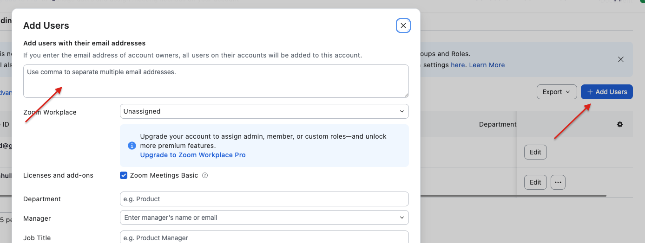Click Edit button in first user row
645x243 pixels.
point(535,152)
